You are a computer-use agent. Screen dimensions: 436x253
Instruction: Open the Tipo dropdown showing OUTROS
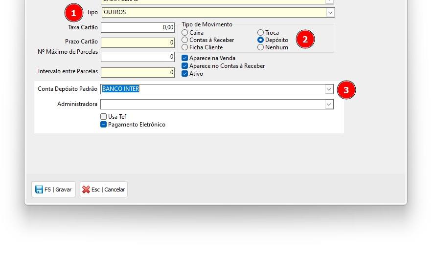(330, 12)
